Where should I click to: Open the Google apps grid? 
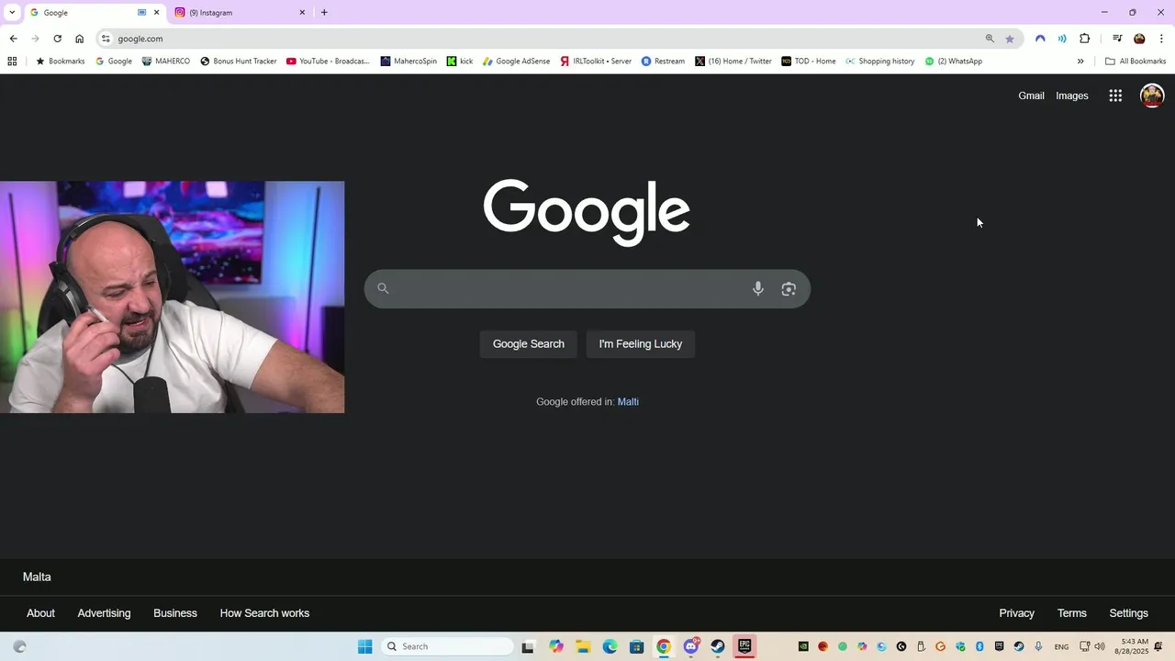click(x=1115, y=95)
